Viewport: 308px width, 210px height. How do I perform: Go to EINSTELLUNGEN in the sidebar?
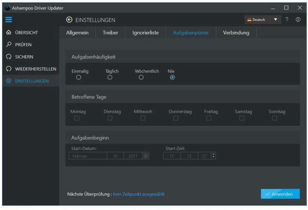[31, 81]
